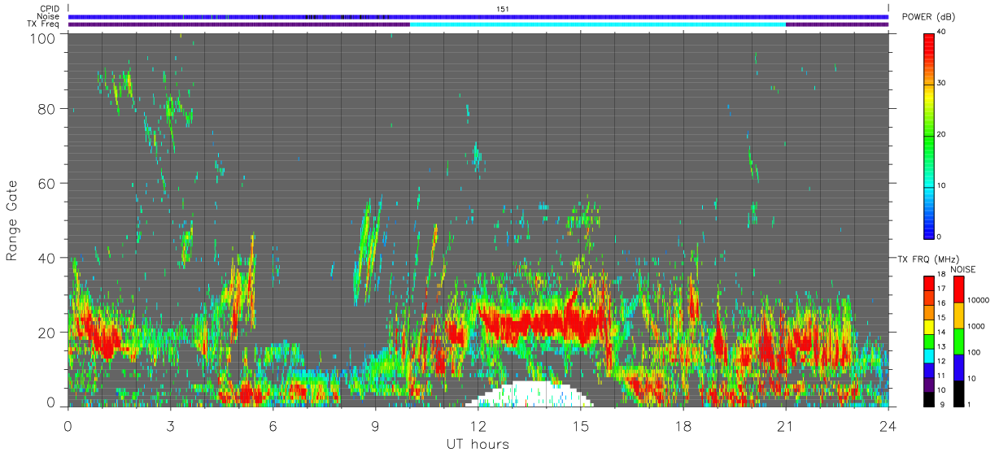Click the Range Gate axis title
Viewport: 999px width, 461px height.
tap(12, 220)
